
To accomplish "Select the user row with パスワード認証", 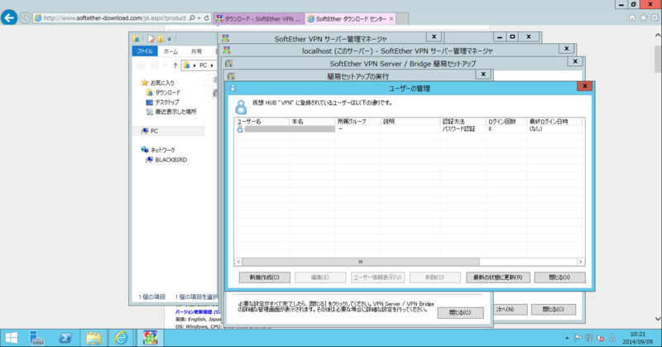I will coord(410,129).
